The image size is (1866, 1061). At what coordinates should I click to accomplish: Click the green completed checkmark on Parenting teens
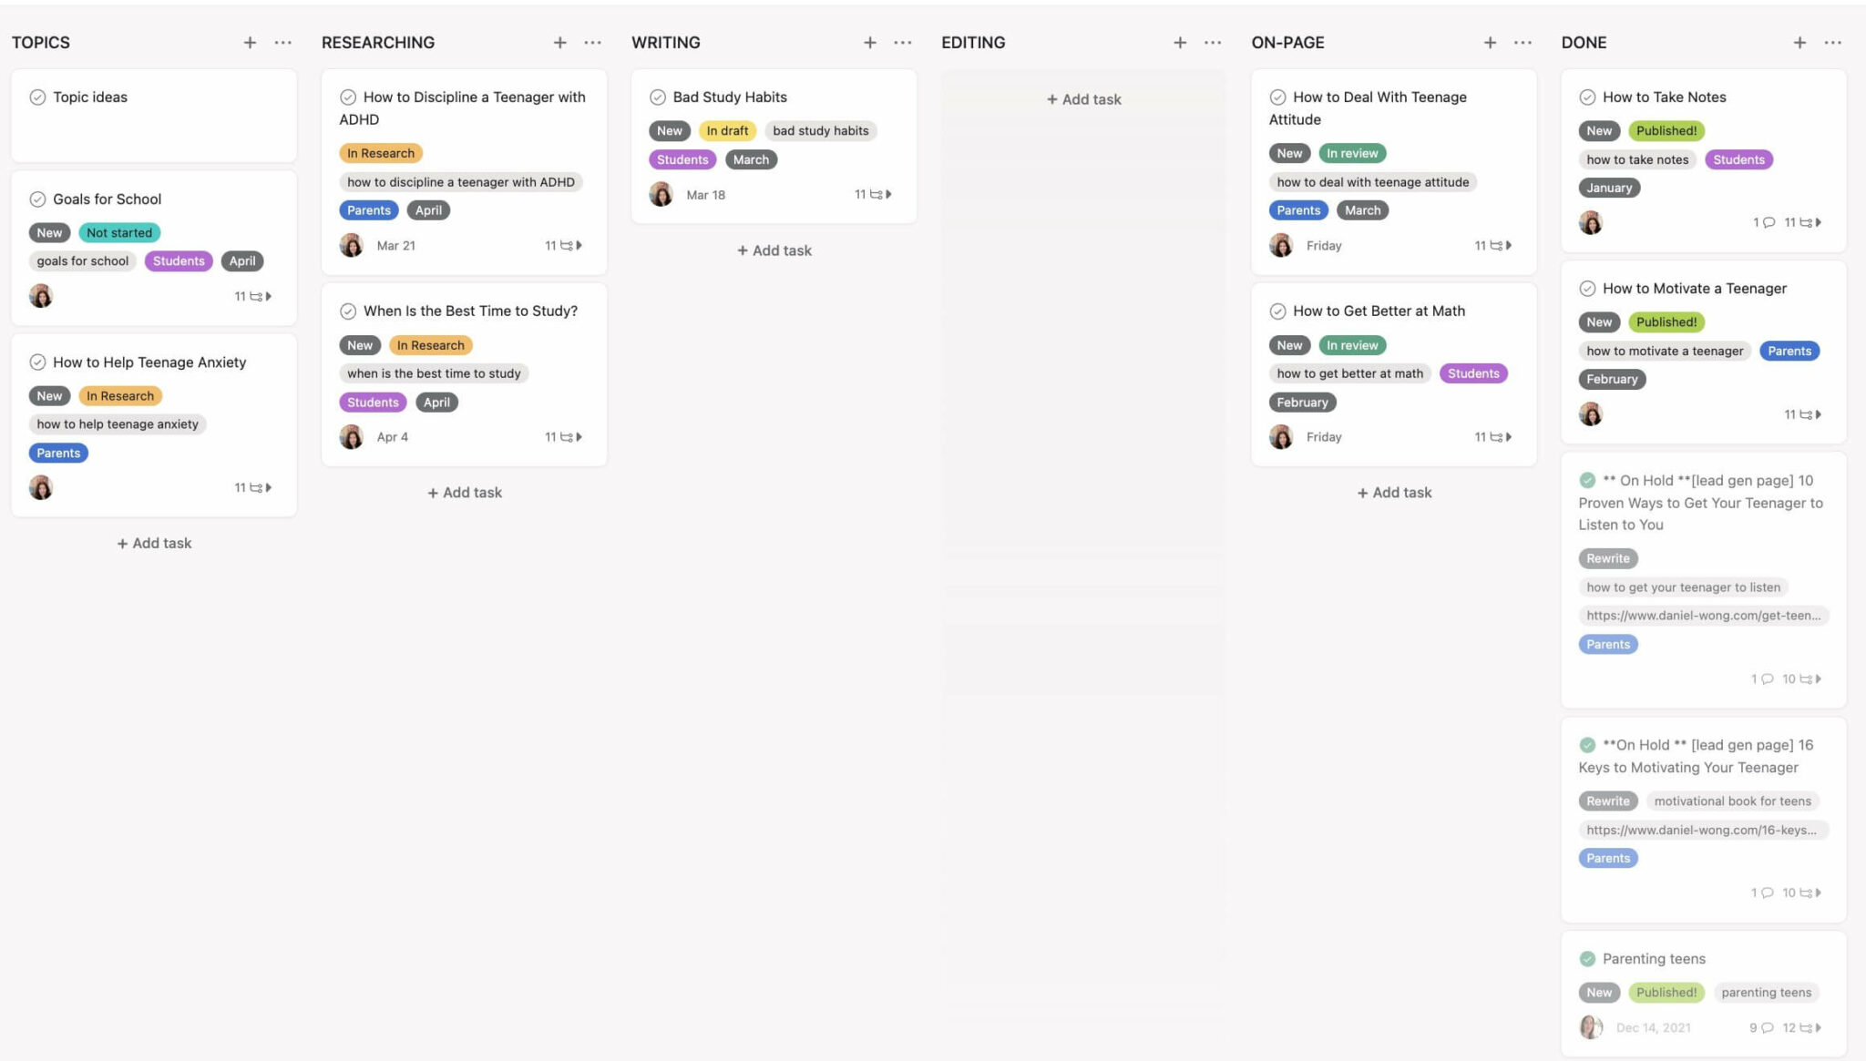1587,958
